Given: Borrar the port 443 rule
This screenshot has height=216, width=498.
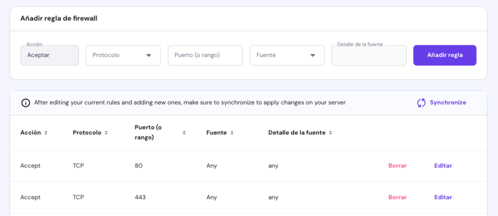Looking at the screenshot, I should (x=397, y=198).
